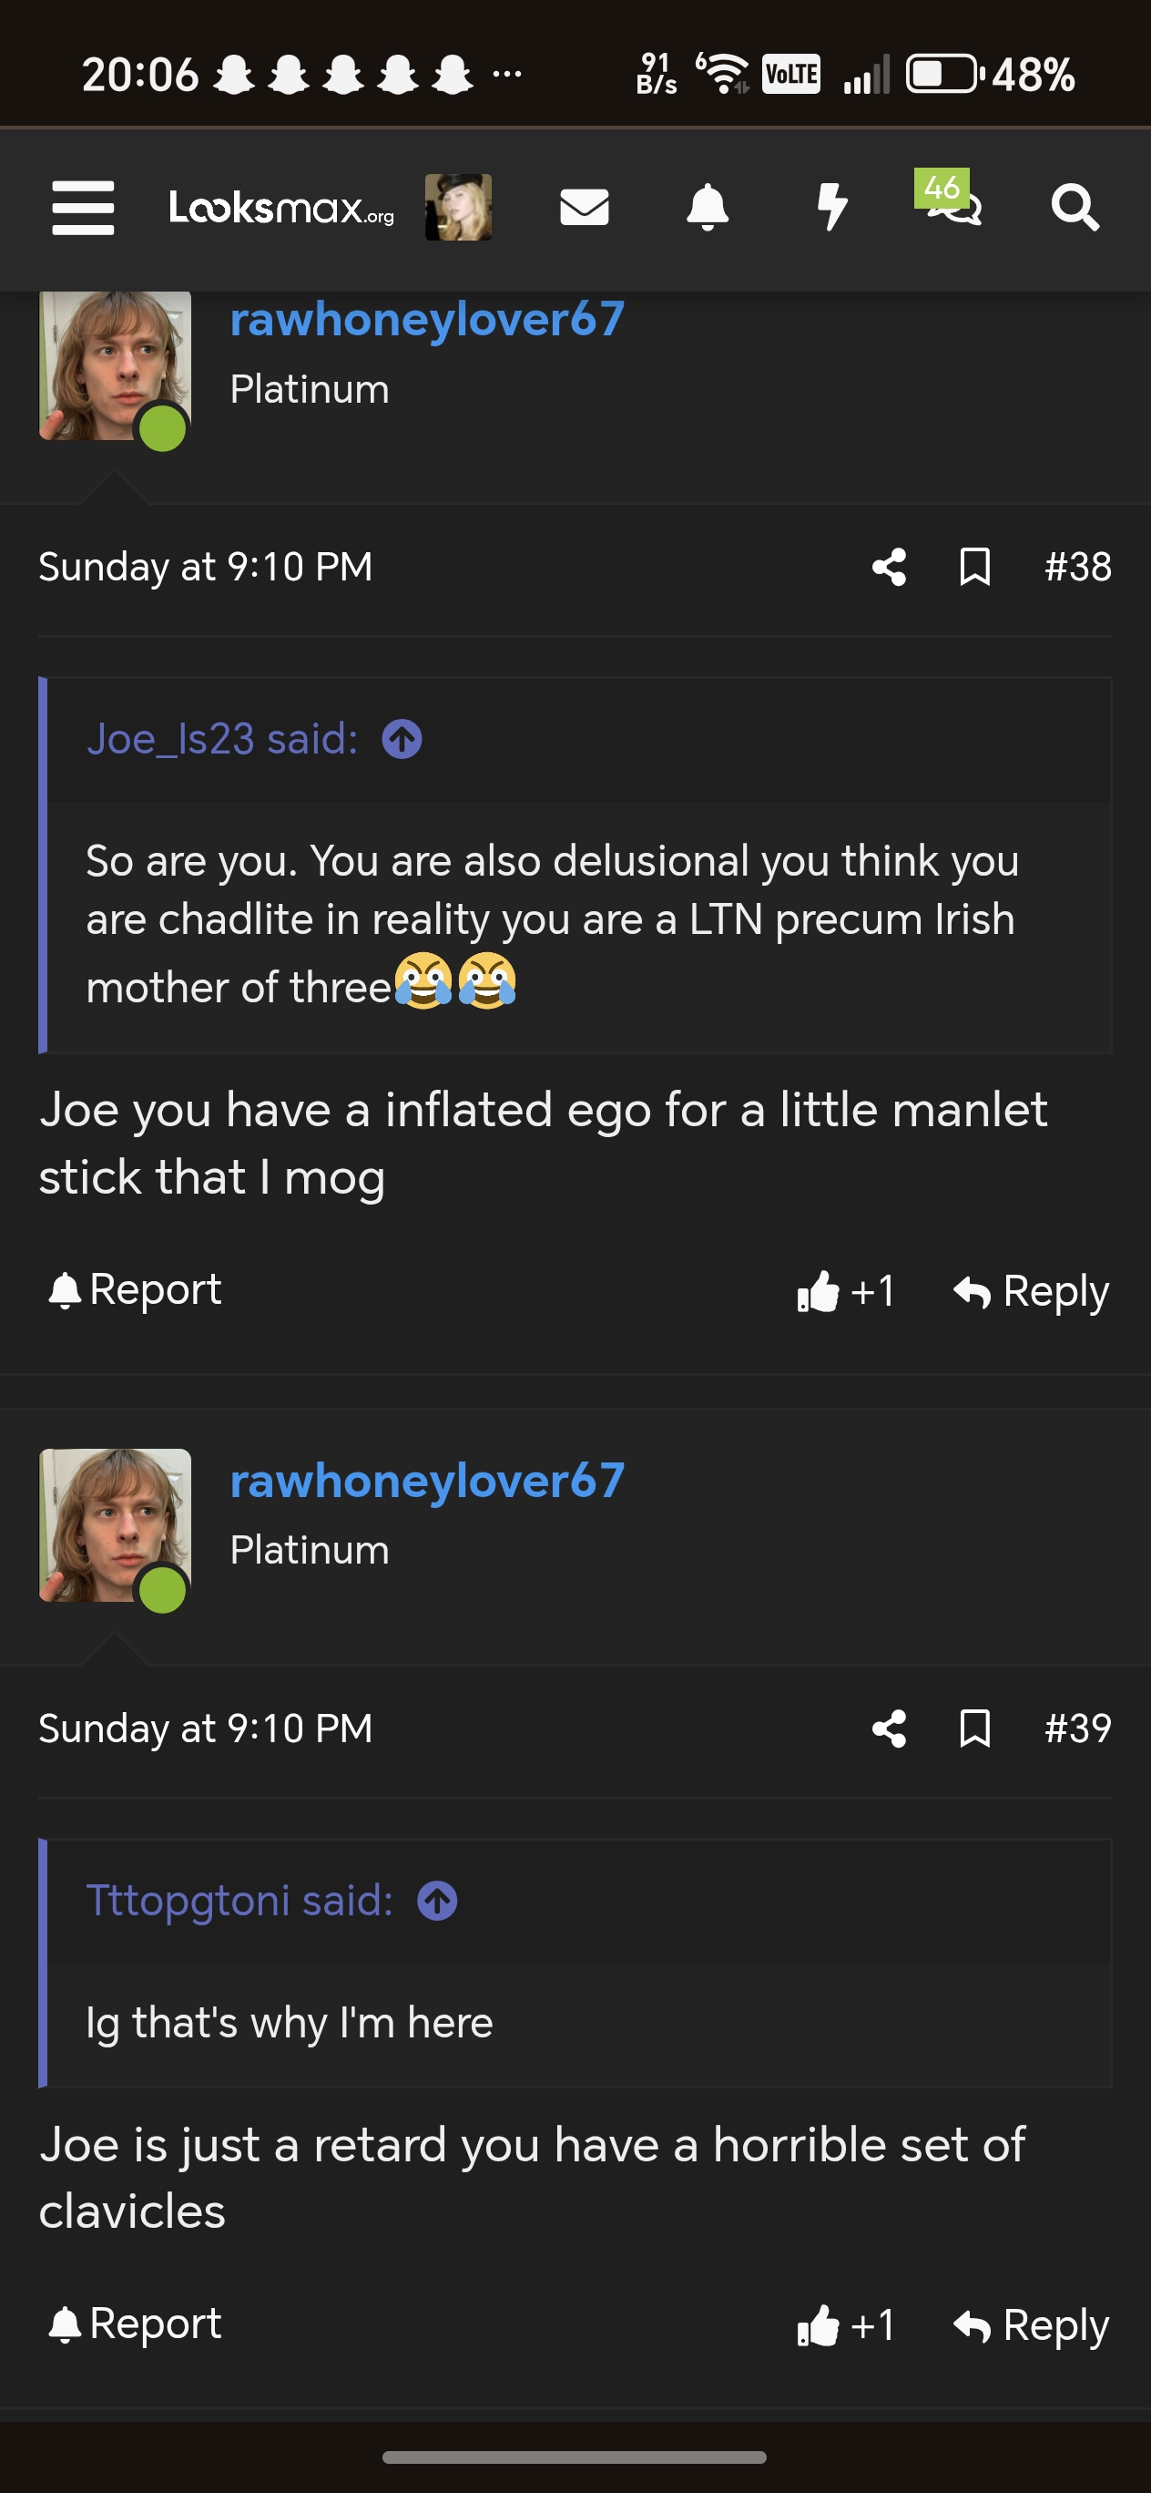The width and height of the screenshot is (1151, 2493).
Task: Share post #39
Action: (889, 1729)
